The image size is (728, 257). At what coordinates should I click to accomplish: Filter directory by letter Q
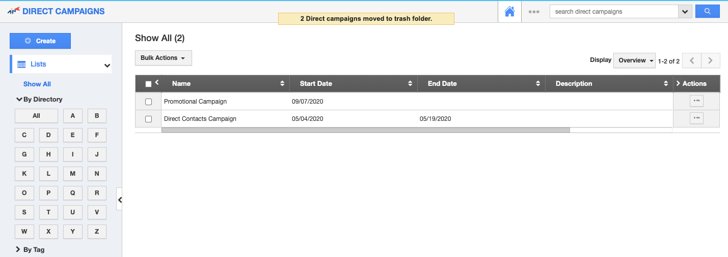73,193
